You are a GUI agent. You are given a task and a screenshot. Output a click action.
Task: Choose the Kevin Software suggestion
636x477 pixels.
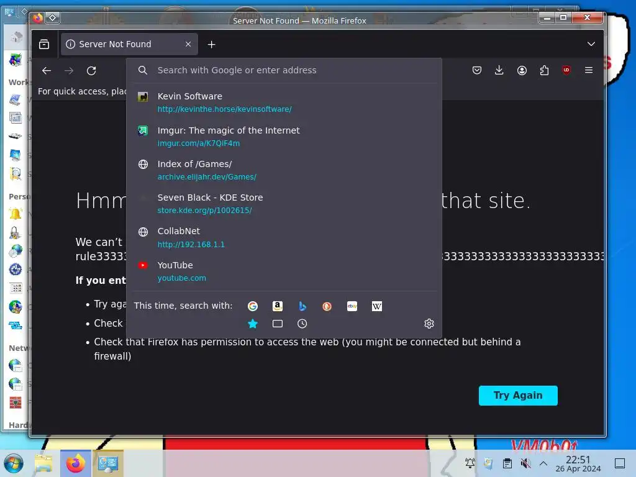click(x=284, y=102)
